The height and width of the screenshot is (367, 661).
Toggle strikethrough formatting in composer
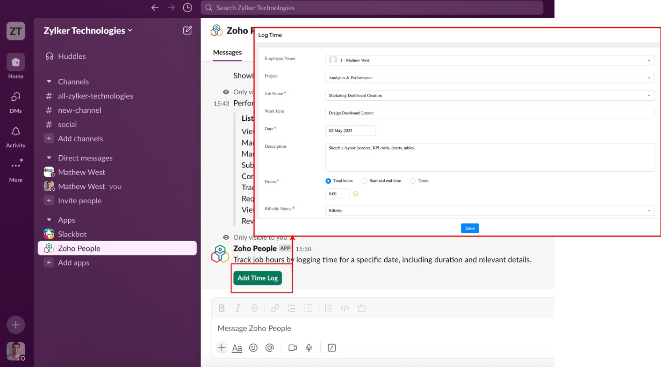254,308
